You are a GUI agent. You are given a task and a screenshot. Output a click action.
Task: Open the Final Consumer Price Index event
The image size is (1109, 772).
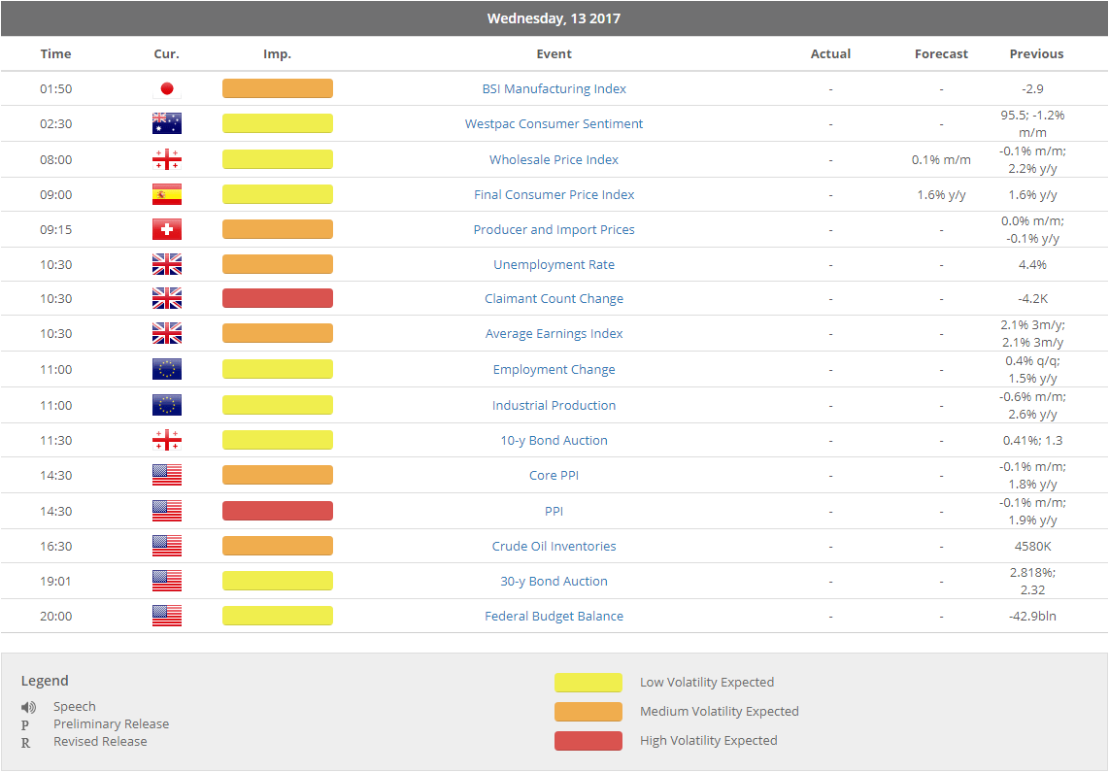(554, 195)
